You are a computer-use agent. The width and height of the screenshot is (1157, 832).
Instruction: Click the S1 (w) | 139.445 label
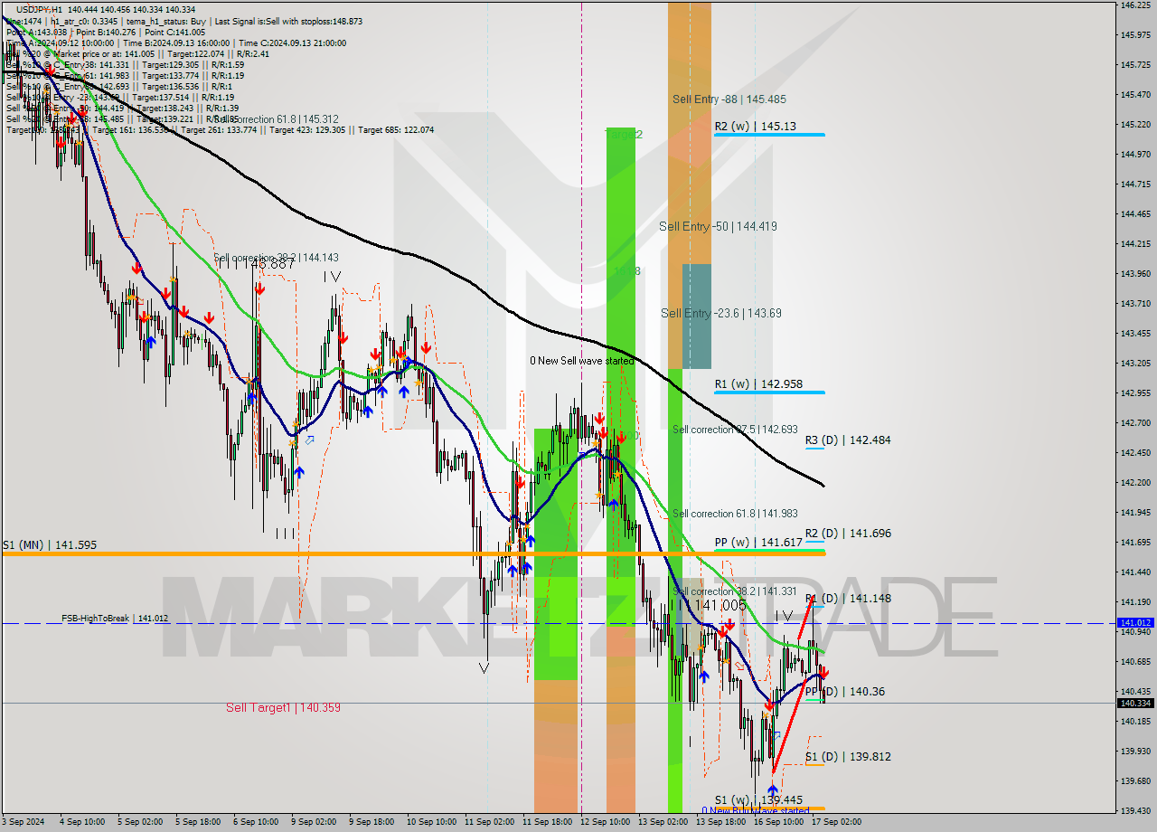758,800
